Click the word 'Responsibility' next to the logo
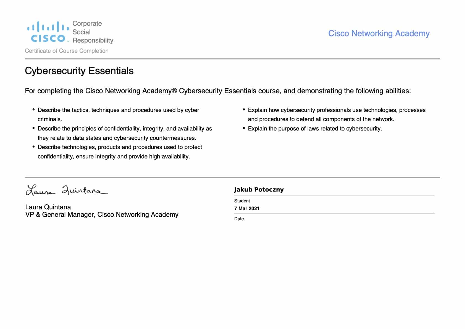465x329 pixels. point(93,41)
